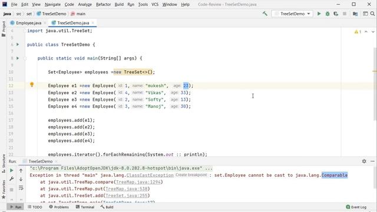
Task: Select the TreeSetDemo tab in Run panel
Action: (41, 161)
